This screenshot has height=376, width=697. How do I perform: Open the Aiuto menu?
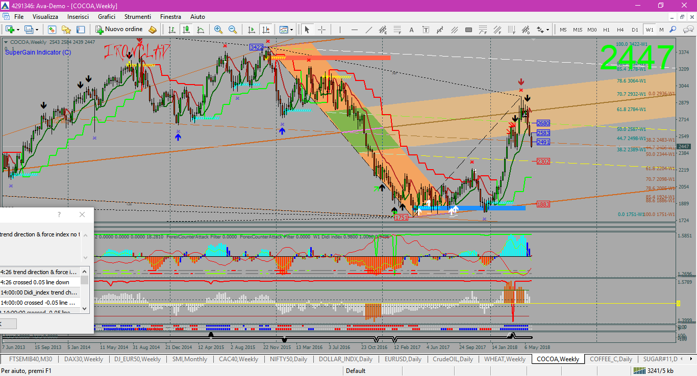[197, 17]
